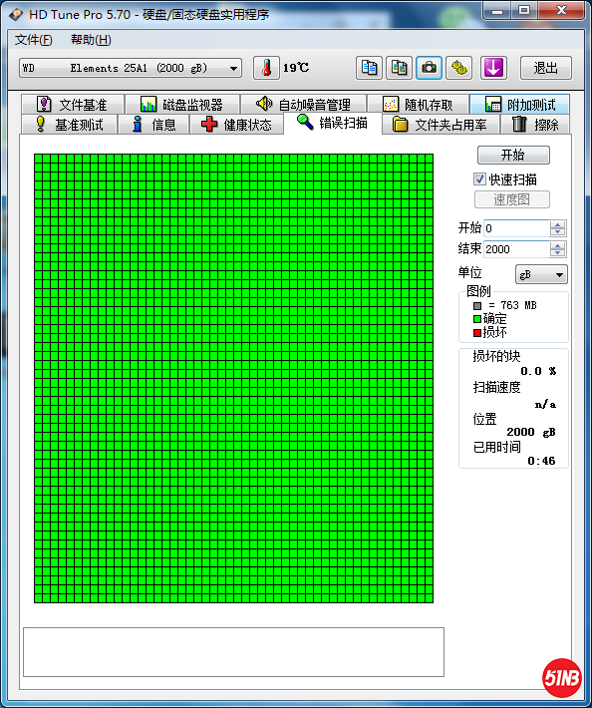Click the 19℃ temperature reading
Screen dimensions: 592x708
(x=296, y=68)
